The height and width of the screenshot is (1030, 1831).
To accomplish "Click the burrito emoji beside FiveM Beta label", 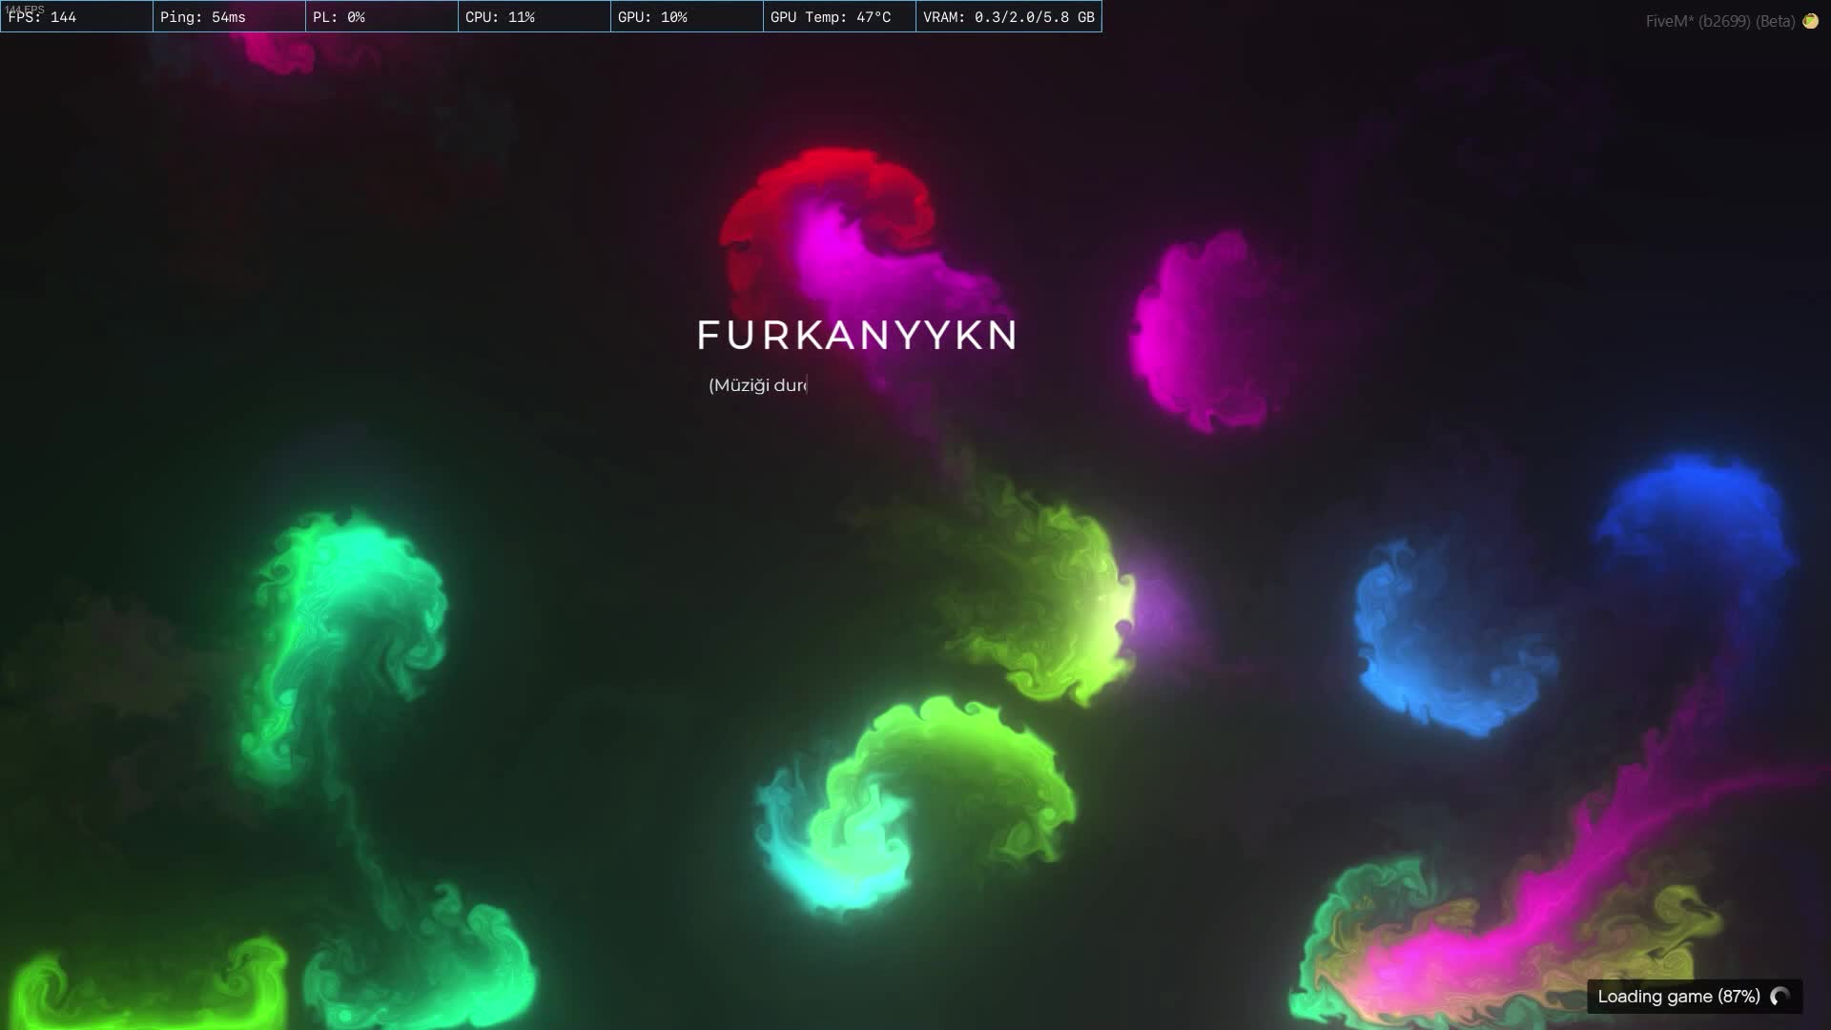I will [x=1810, y=21].
